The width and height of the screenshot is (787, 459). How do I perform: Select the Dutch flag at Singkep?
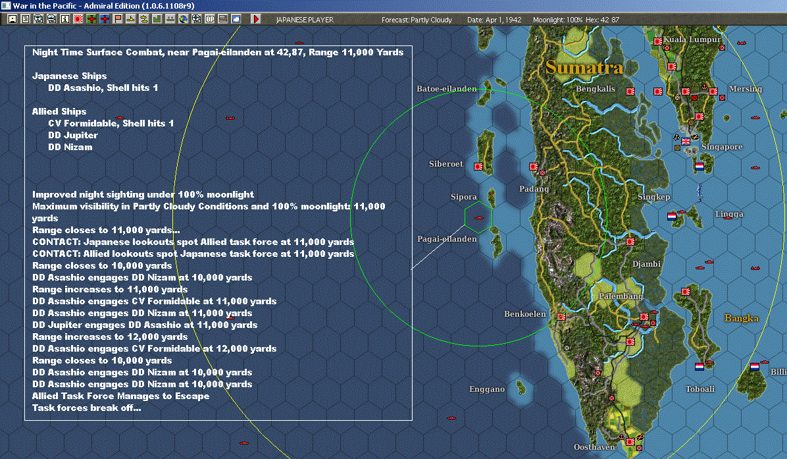[x=672, y=217]
